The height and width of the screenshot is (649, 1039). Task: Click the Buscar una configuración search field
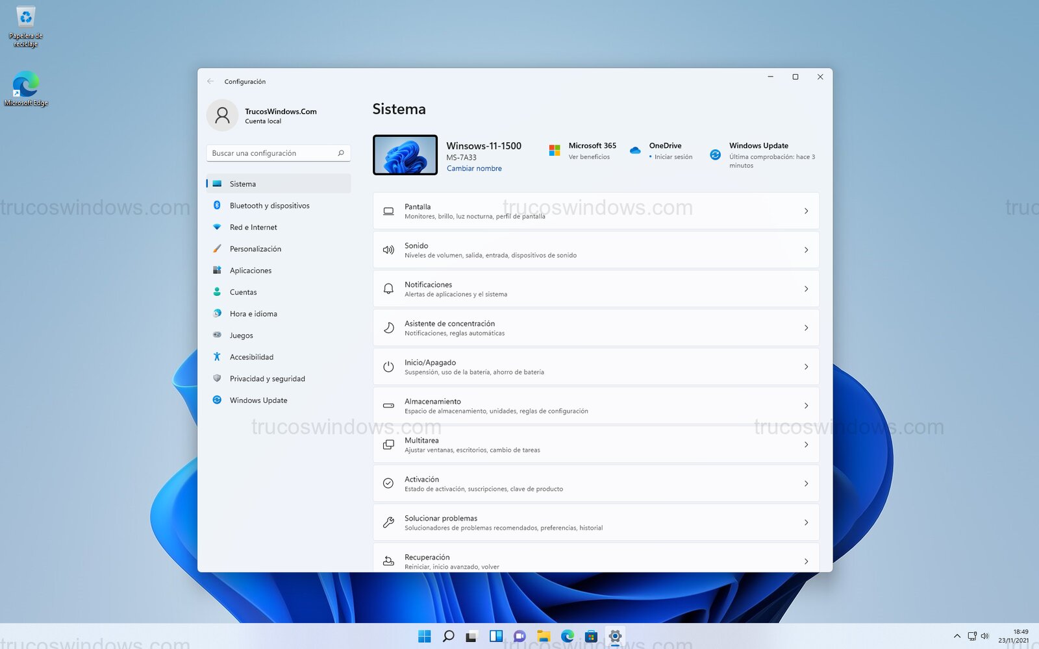pos(278,153)
